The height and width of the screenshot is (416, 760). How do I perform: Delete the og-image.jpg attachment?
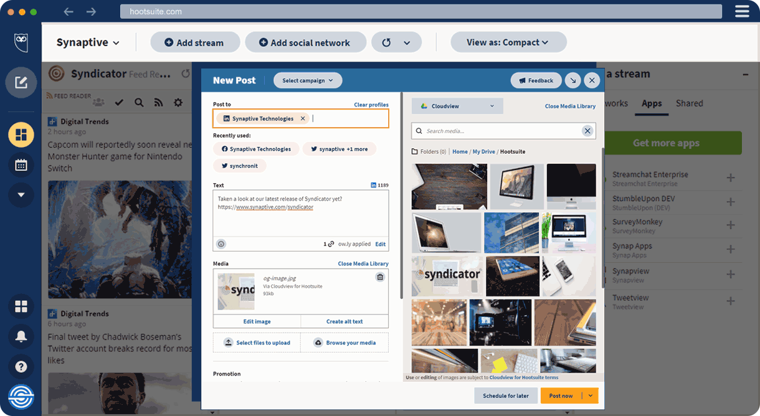[x=379, y=277]
